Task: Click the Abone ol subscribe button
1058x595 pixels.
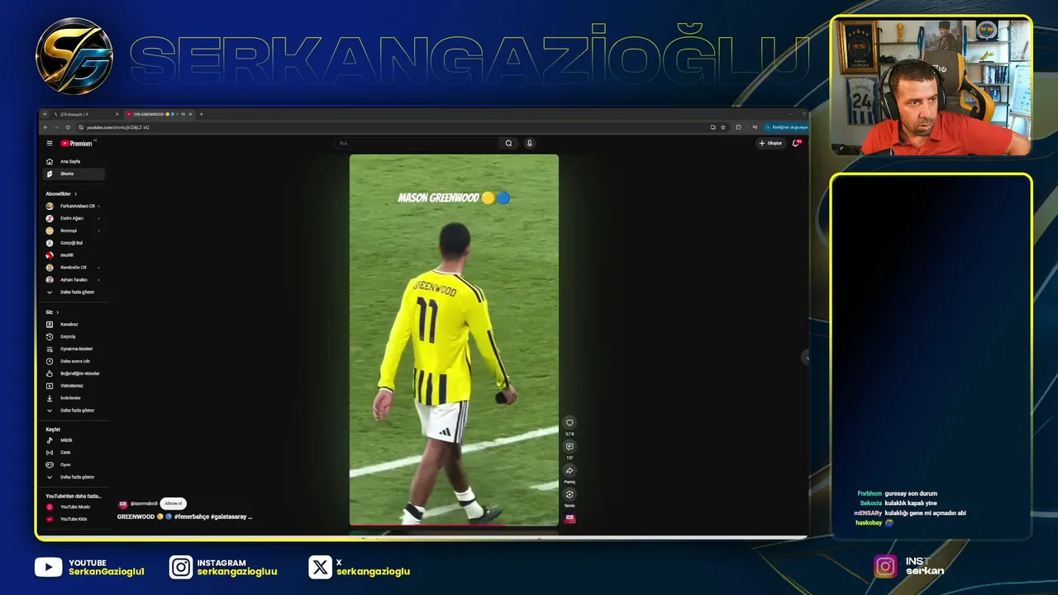Action: pyautogui.click(x=173, y=503)
